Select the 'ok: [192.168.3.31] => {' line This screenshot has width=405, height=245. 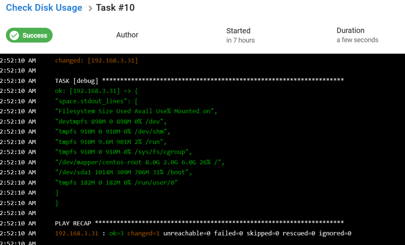coord(97,91)
